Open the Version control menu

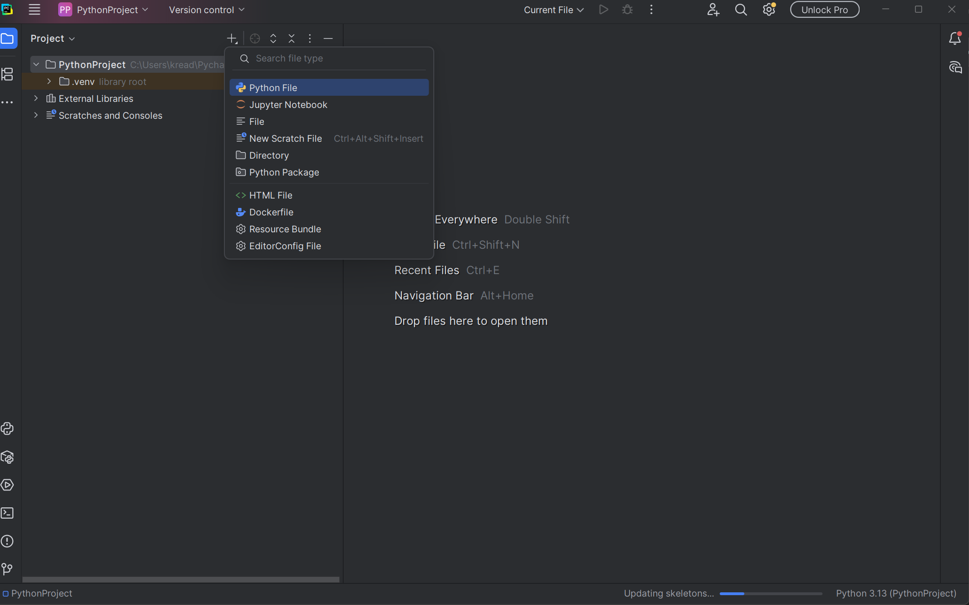pos(206,9)
